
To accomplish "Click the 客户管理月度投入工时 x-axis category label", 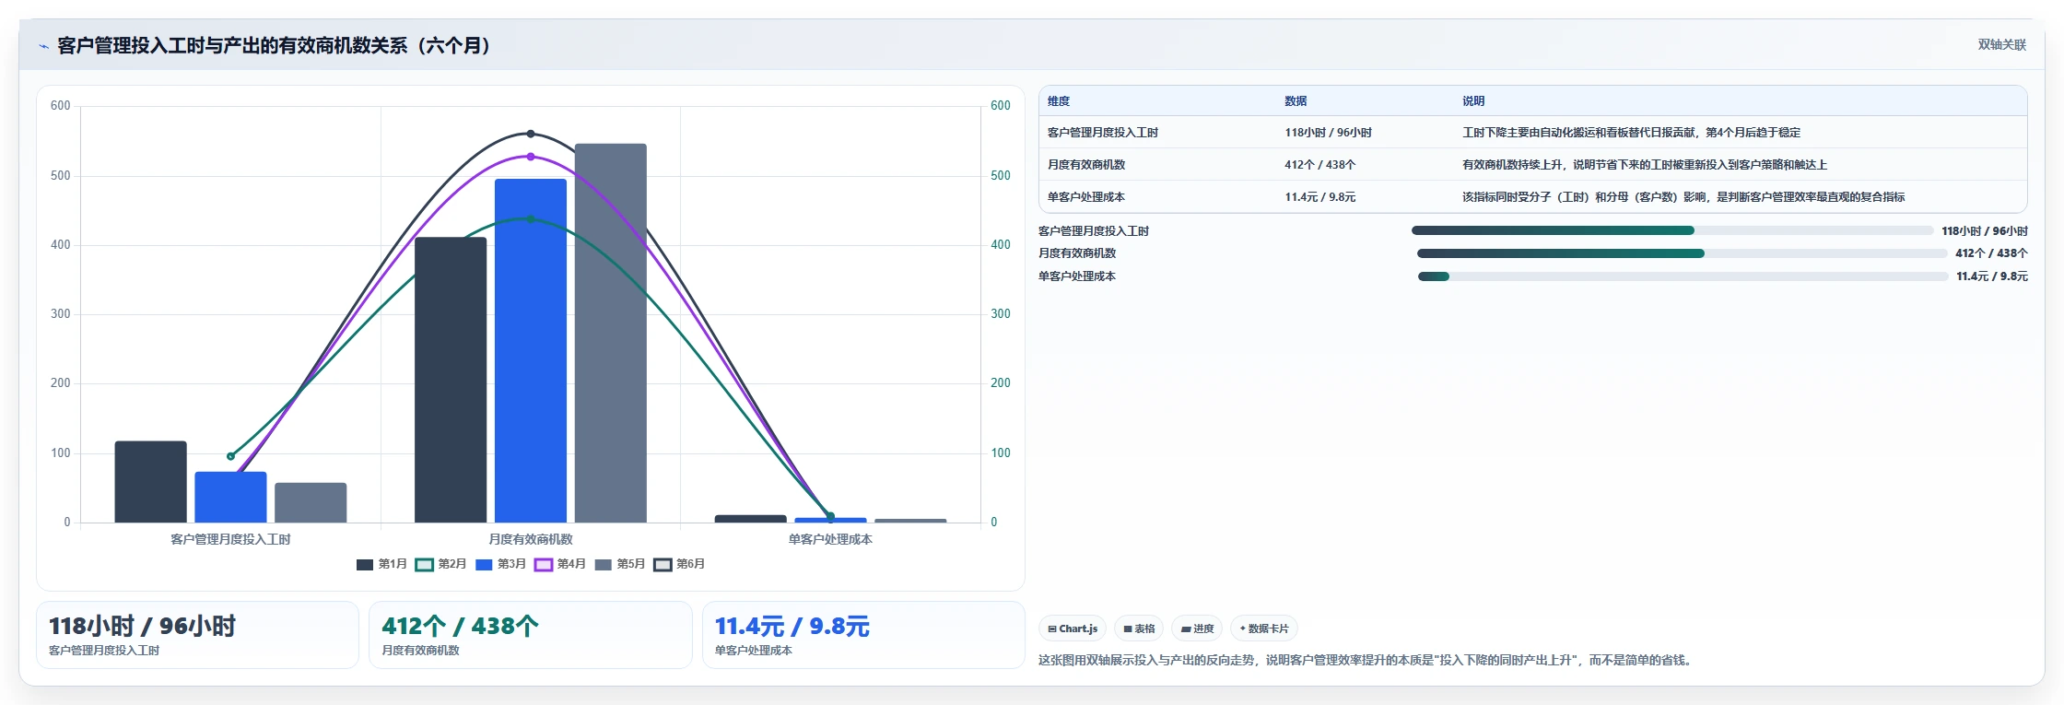I will point(230,539).
